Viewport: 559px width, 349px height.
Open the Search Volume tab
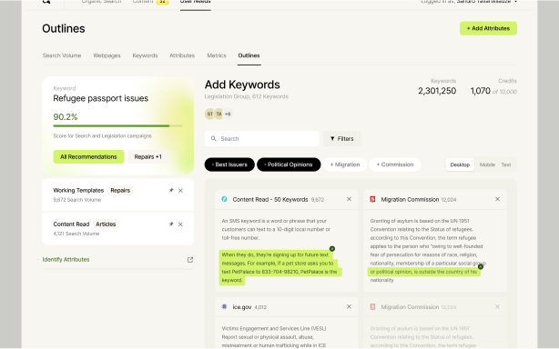point(62,55)
